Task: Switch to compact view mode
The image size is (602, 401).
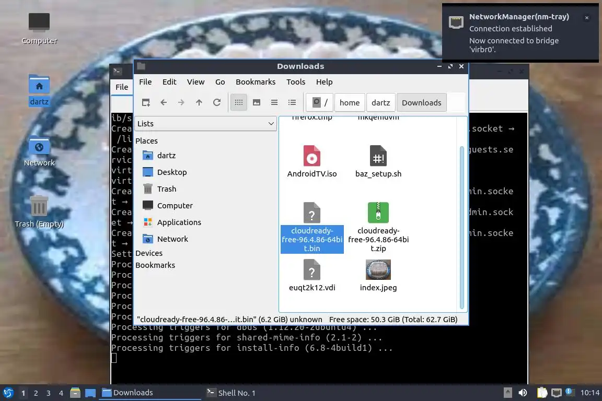Action: 274,102
